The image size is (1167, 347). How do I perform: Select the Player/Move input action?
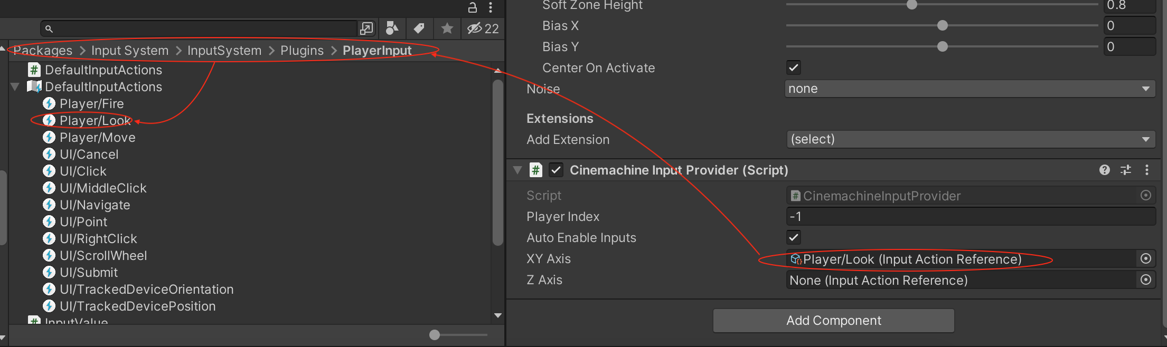click(97, 138)
